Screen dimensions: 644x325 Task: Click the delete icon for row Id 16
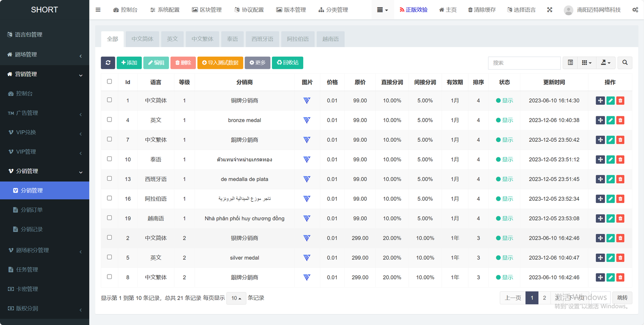[x=620, y=199]
